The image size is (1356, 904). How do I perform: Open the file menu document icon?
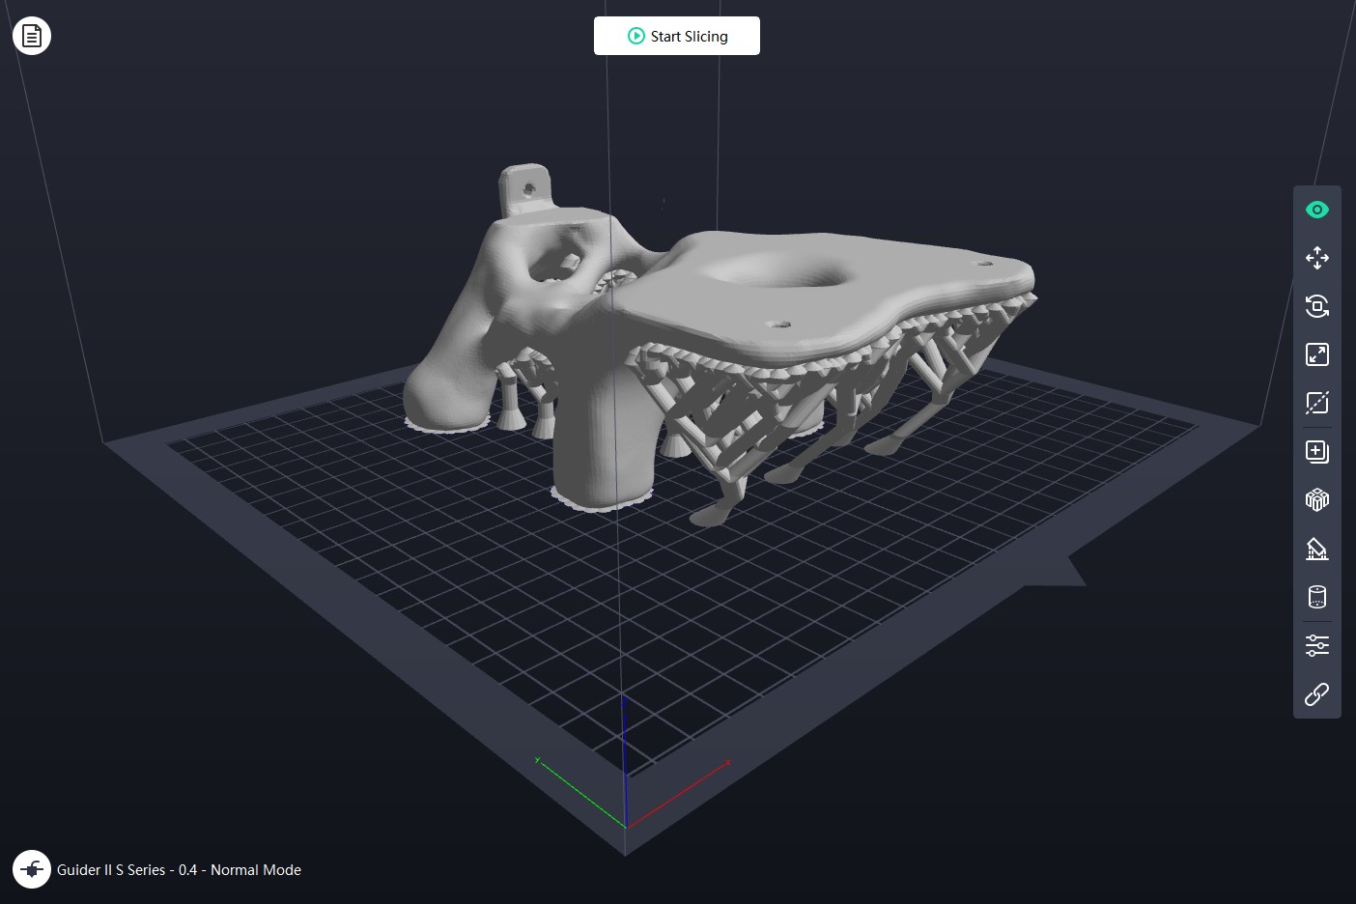[32, 36]
